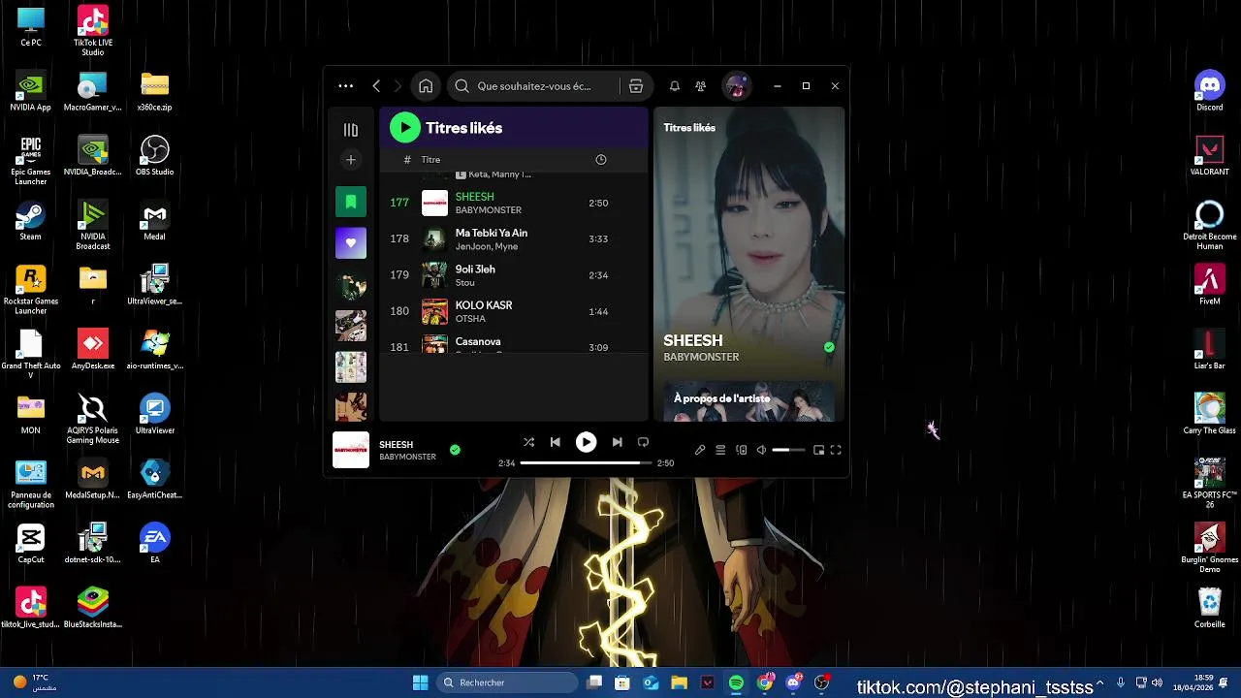Open the play queue
The height and width of the screenshot is (698, 1241).
720,450
